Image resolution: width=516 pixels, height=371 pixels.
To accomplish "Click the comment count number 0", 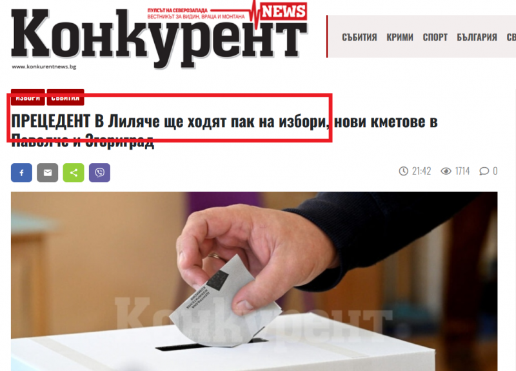I will click(x=495, y=171).
